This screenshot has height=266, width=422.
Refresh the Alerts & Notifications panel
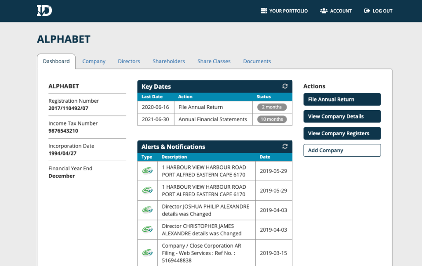[x=285, y=147]
